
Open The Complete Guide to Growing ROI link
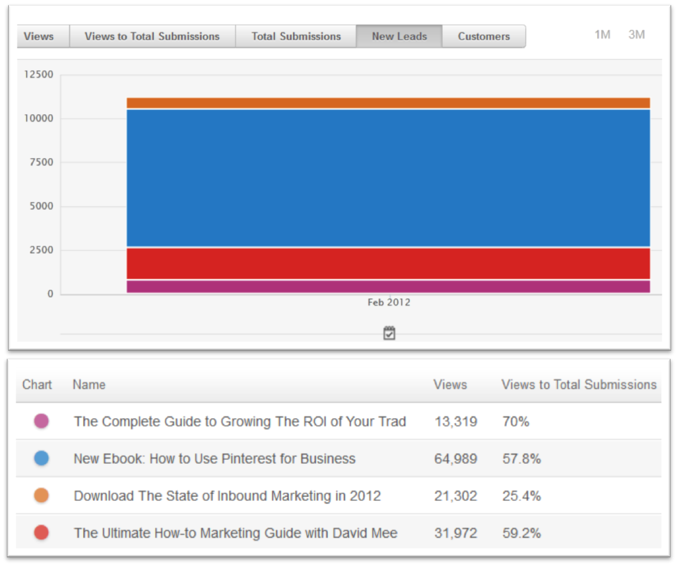[x=240, y=422]
